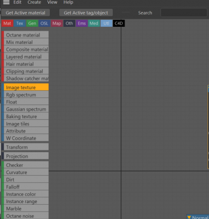This screenshot has width=209, height=219.
Task: Click Get Active tag/object button
Action: [86, 13]
